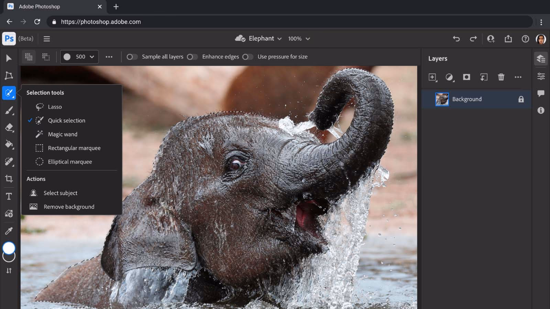This screenshot has width=550, height=309.
Task: Choose Magic wand from Selection tools
Action: [62, 134]
